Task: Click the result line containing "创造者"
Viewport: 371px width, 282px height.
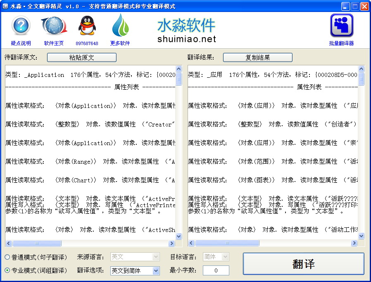Action: (273, 124)
